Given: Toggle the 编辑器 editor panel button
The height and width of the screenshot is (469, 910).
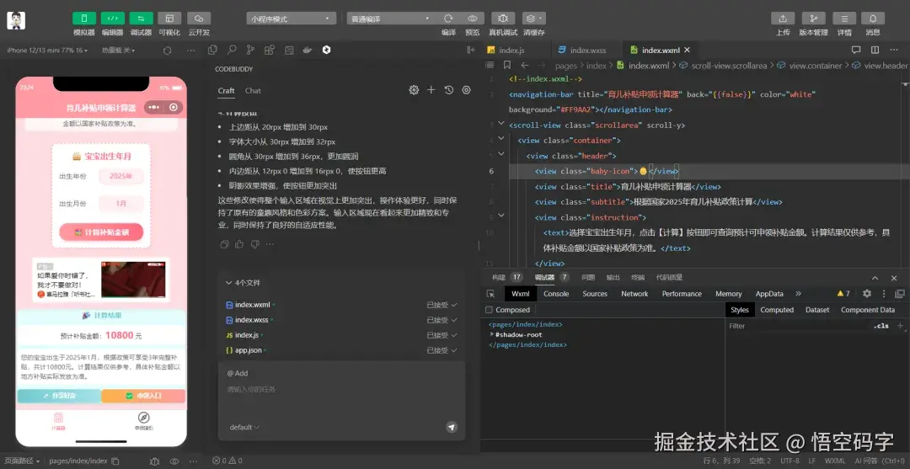Looking at the screenshot, I should pyautogui.click(x=113, y=18).
